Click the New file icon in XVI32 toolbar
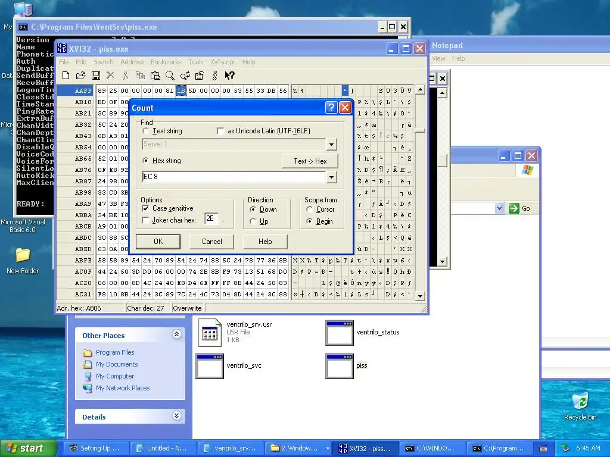 [x=66, y=76]
